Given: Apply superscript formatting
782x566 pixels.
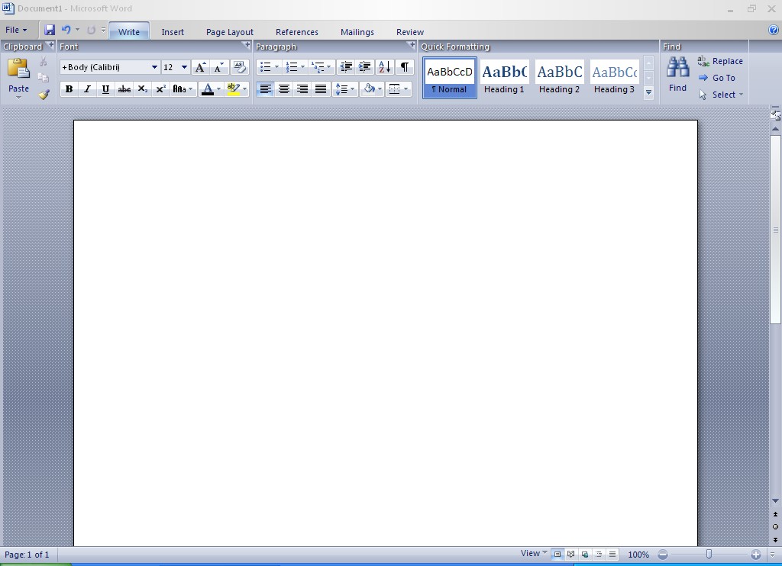Looking at the screenshot, I should (x=160, y=89).
